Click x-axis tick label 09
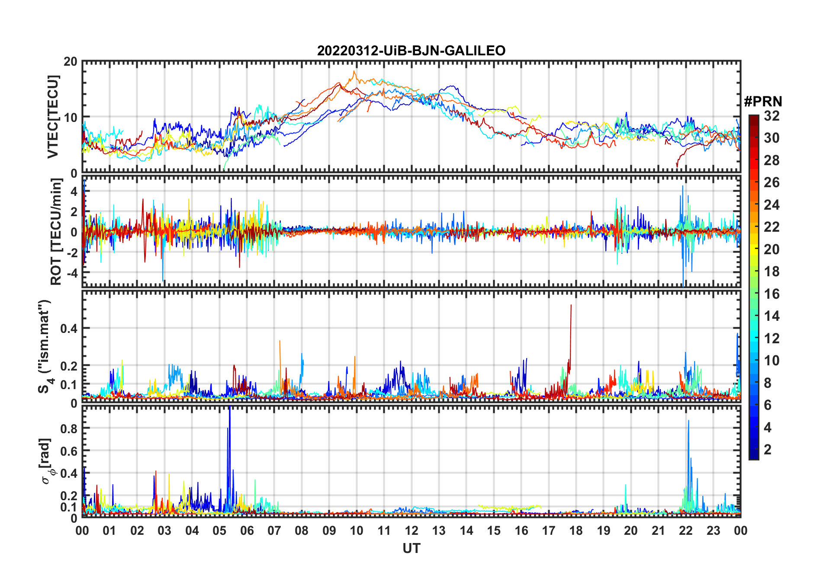 click(329, 531)
